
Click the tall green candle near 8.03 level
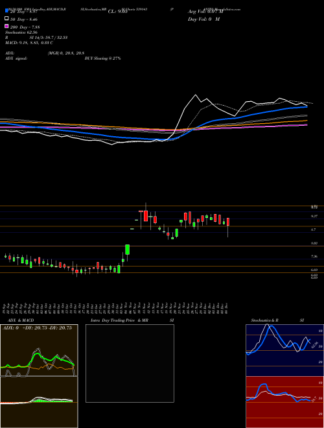128,250
